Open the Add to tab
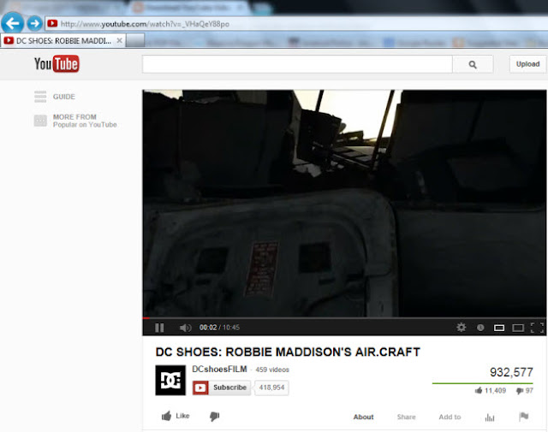 (450, 417)
